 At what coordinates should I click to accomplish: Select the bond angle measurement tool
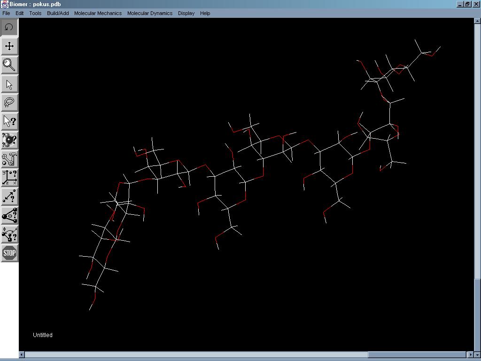pos(9,215)
